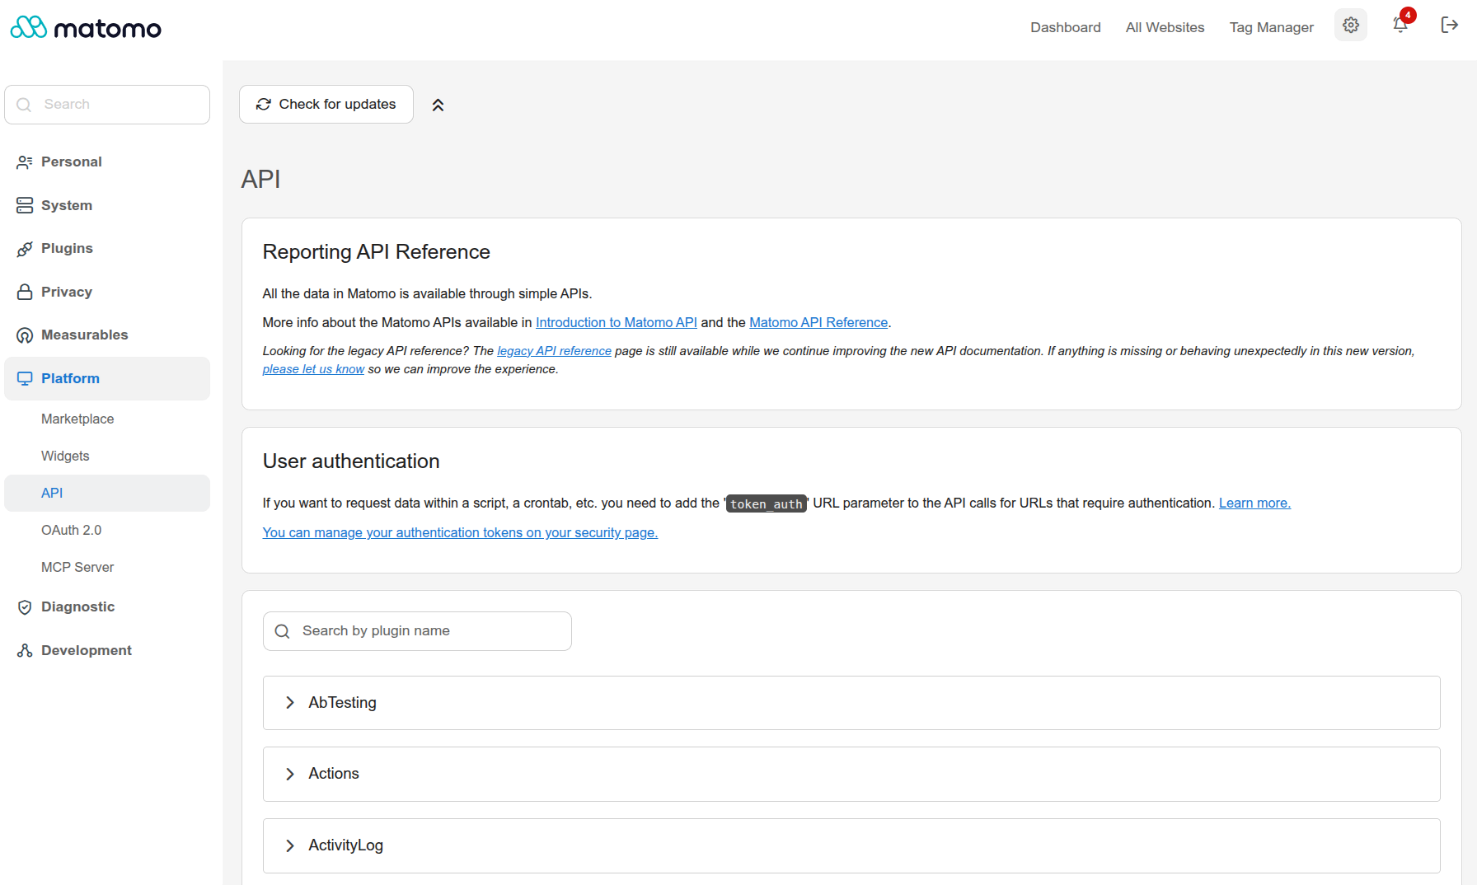Click the sign out icon

(x=1450, y=26)
